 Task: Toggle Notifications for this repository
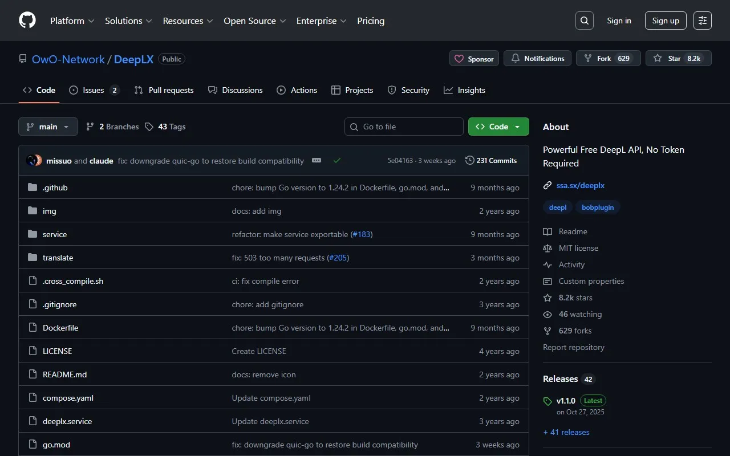click(537, 59)
